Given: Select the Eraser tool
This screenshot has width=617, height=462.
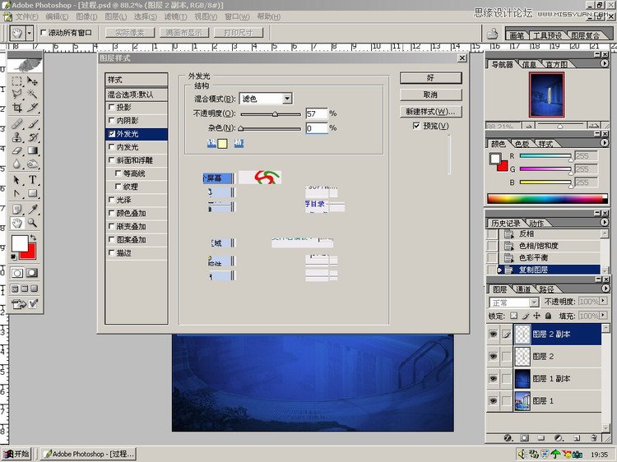Looking at the screenshot, I should pos(16,150).
